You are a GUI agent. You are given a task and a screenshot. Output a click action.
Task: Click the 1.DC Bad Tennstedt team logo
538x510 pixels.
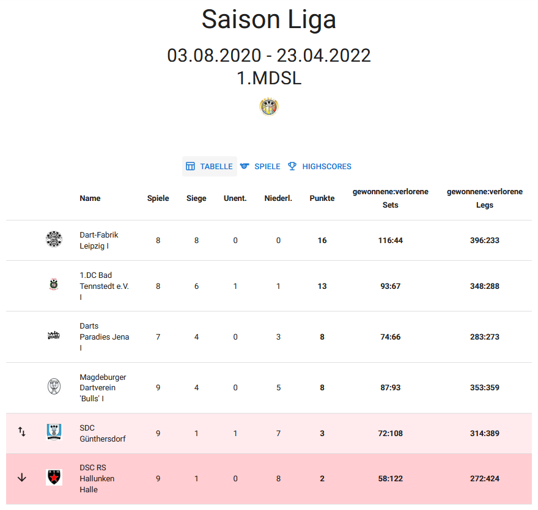point(54,285)
